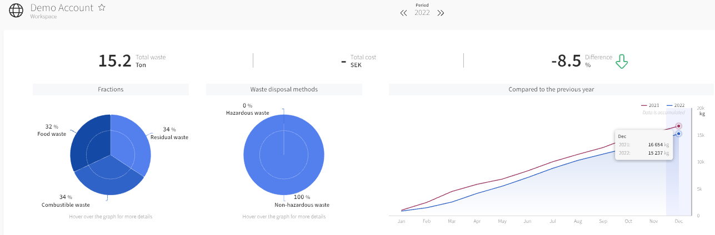Click the green down-arrow difference icon

pyautogui.click(x=622, y=61)
